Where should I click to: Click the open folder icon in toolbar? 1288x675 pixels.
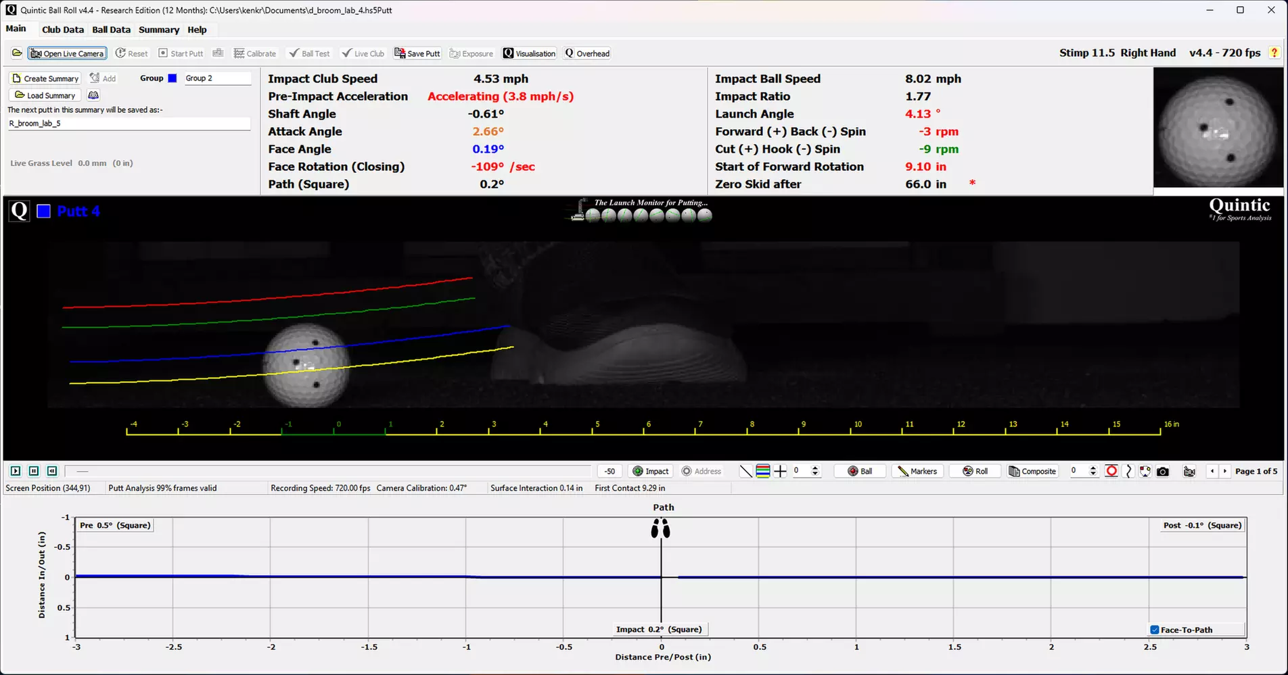[17, 53]
